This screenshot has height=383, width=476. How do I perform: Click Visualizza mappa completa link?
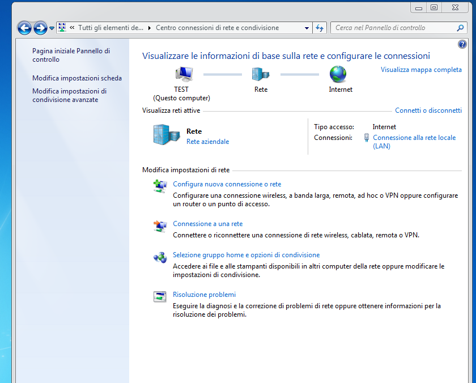pyautogui.click(x=421, y=70)
